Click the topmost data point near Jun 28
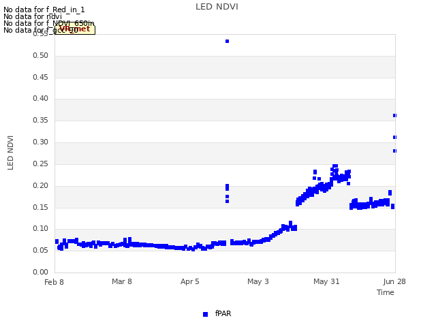 pos(394,115)
